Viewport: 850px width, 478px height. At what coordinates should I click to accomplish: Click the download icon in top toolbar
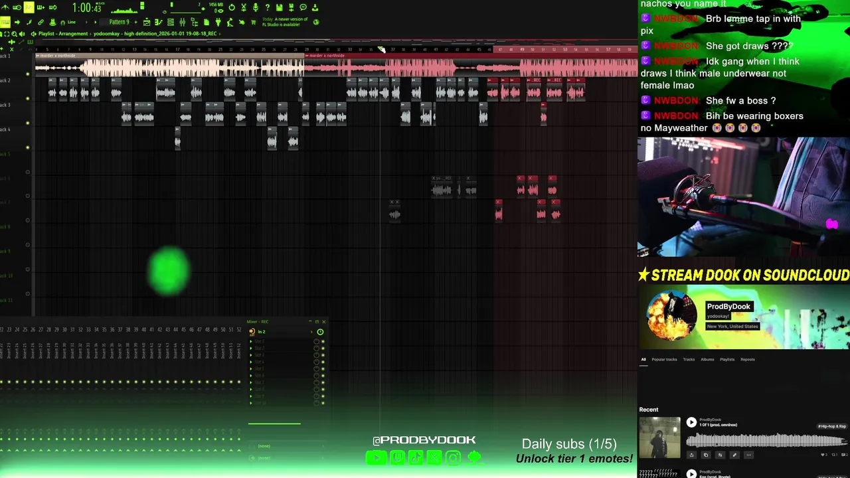point(315,7)
